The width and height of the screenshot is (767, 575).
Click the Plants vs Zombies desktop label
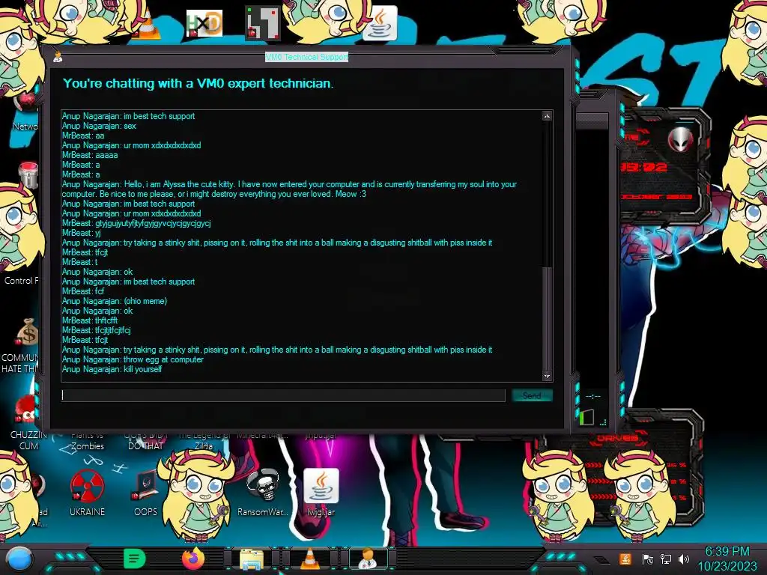[x=87, y=440]
